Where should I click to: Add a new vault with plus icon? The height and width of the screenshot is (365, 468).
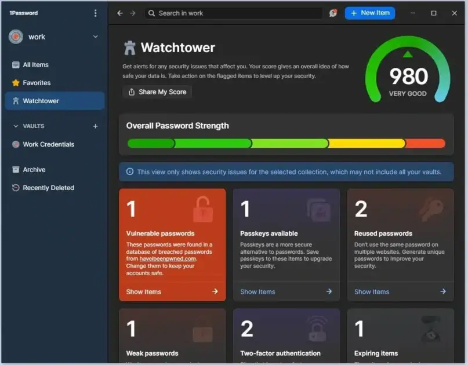point(95,126)
